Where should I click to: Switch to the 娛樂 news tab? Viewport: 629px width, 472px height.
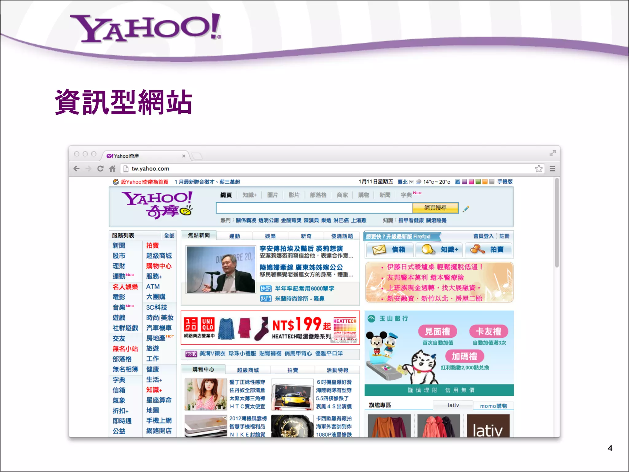[x=270, y=236]
